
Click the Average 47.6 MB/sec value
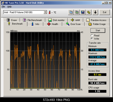pyautogui.click(x=98, y=64)
